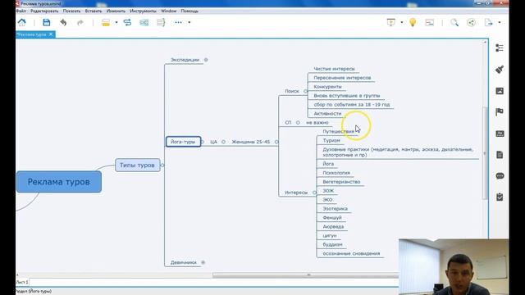The width and height of the screenshot is (525, 295).
Task: Open the Outline side panel
Action: tap(500, 48)
